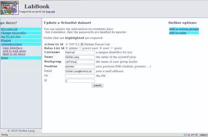Click the Workgroup field with Leif Groop
Screen dimensions: 208x137
click(80, 62)
